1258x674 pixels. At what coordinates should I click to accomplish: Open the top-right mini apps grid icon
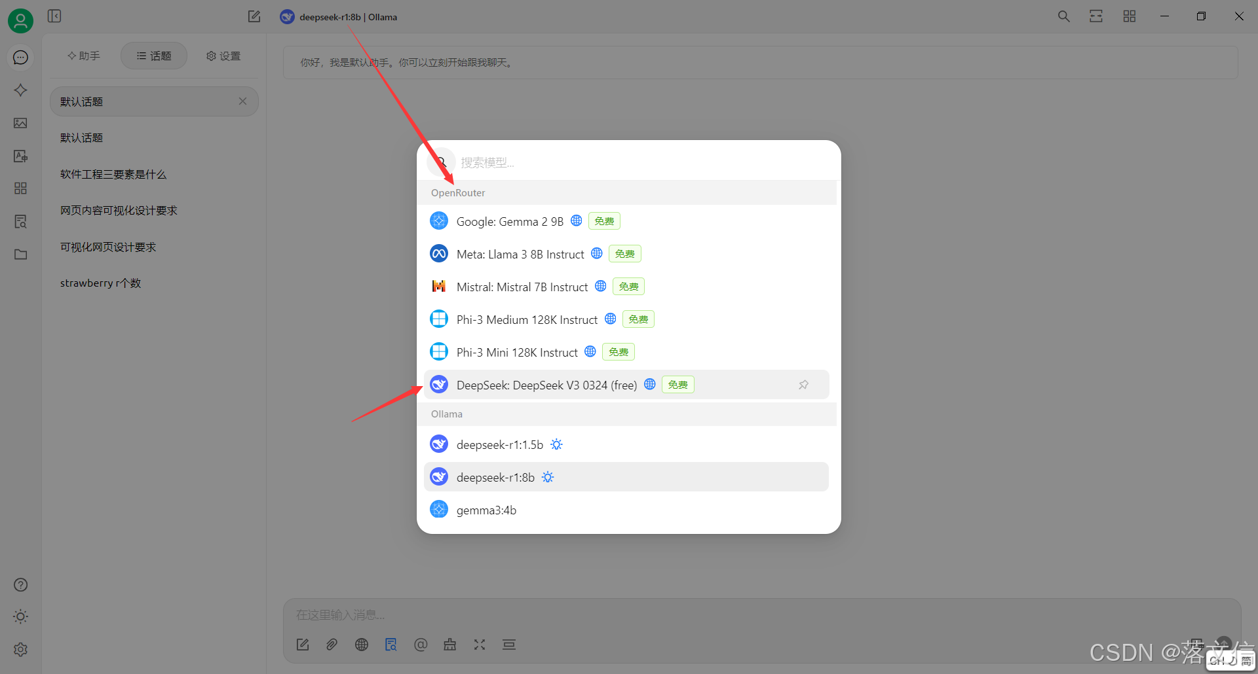(x=1129, y=16)
